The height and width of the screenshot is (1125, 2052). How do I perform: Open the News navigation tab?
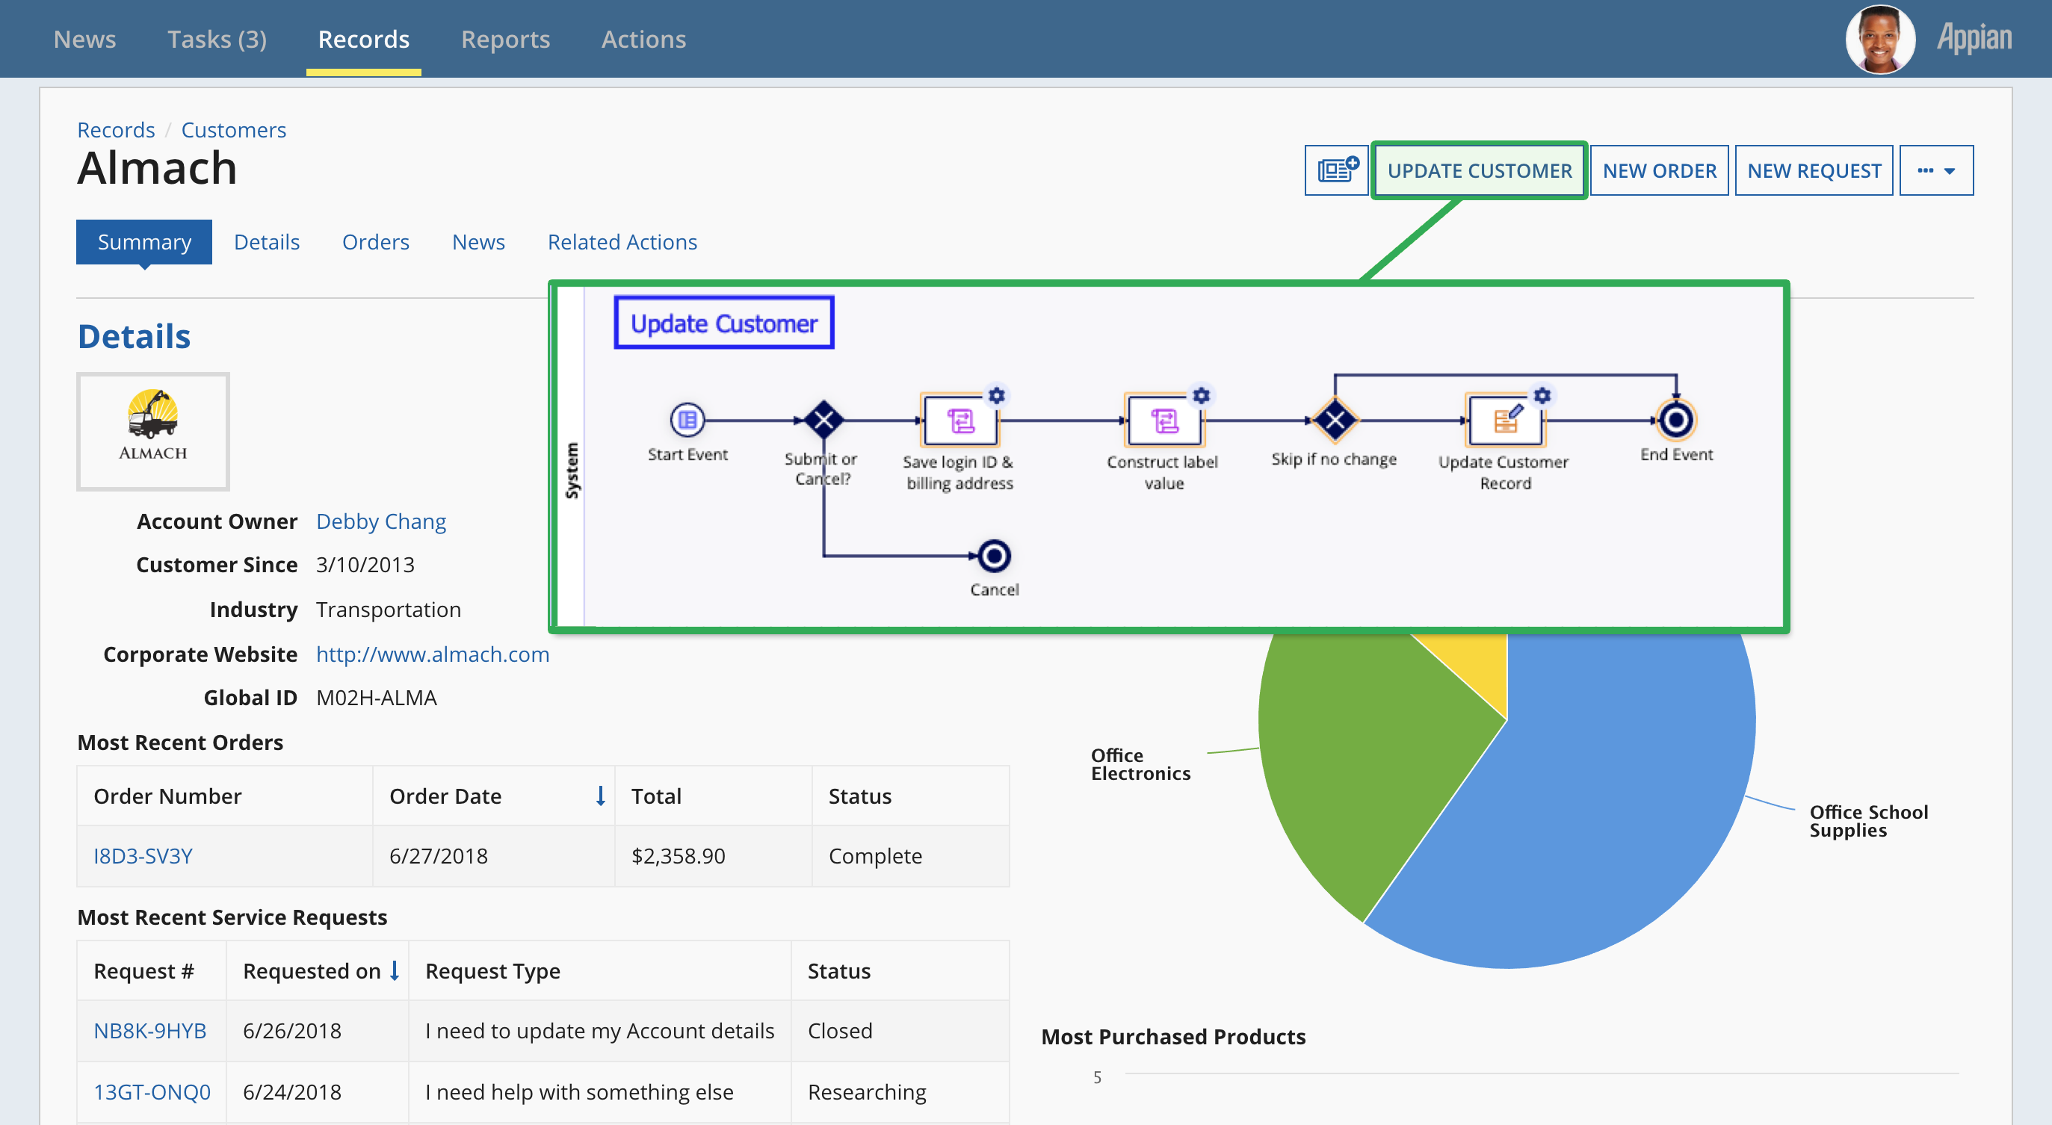[84, 39]
